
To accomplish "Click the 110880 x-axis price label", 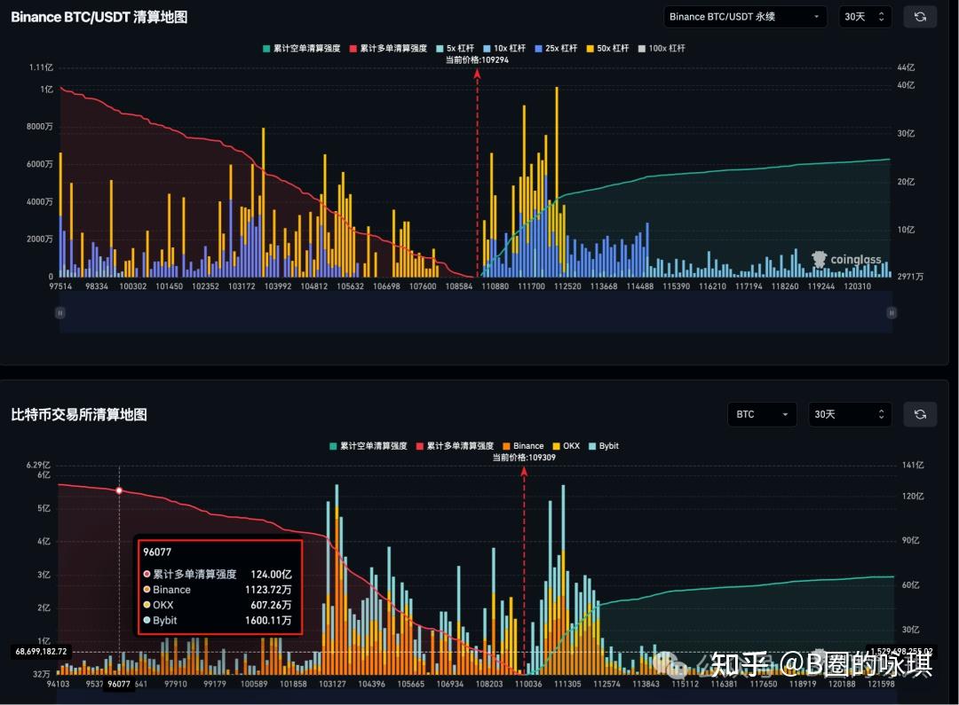I will tap(495, 286).
